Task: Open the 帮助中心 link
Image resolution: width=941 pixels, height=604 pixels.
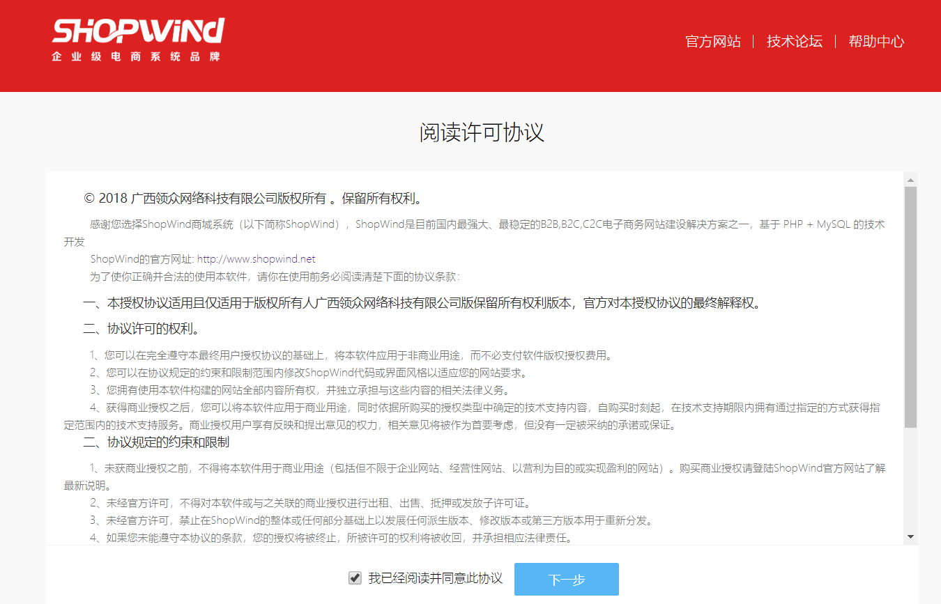Action: 876,41
